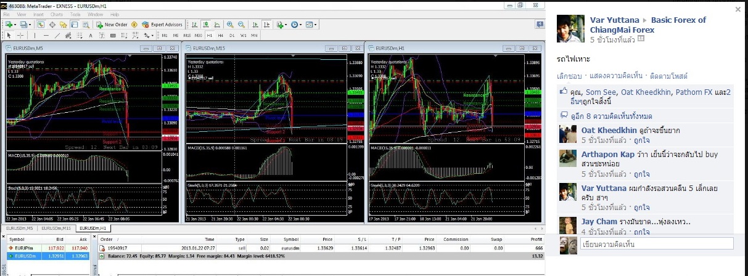Click the comment input field
This screenshot has width=748, height=276.
tap(656, 244)
